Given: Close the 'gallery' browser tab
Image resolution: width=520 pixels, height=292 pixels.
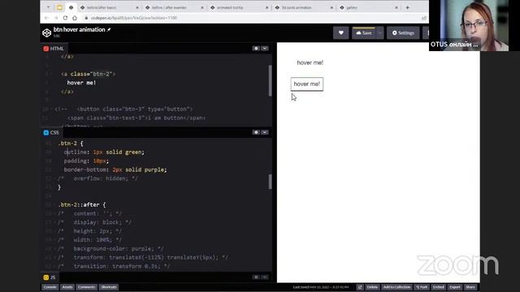Looking at the screenshot, I should pyautogui.click(x=396, y=7).
